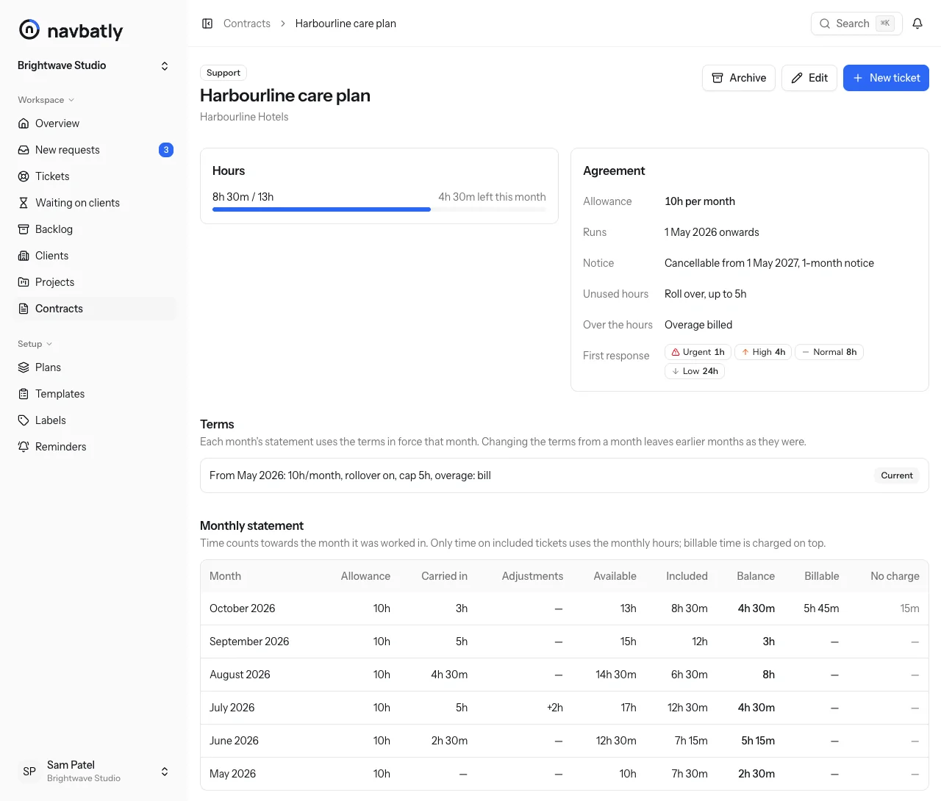Click the 5h 45m billable value

pyautogui.click(x=821, y=608)
